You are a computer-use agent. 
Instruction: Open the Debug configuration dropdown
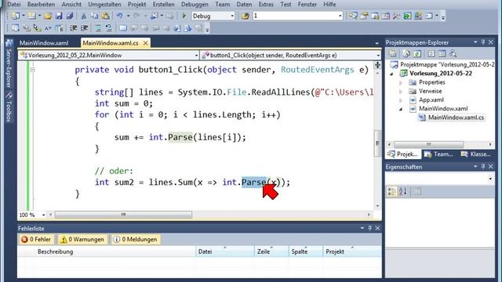(232, 16)
